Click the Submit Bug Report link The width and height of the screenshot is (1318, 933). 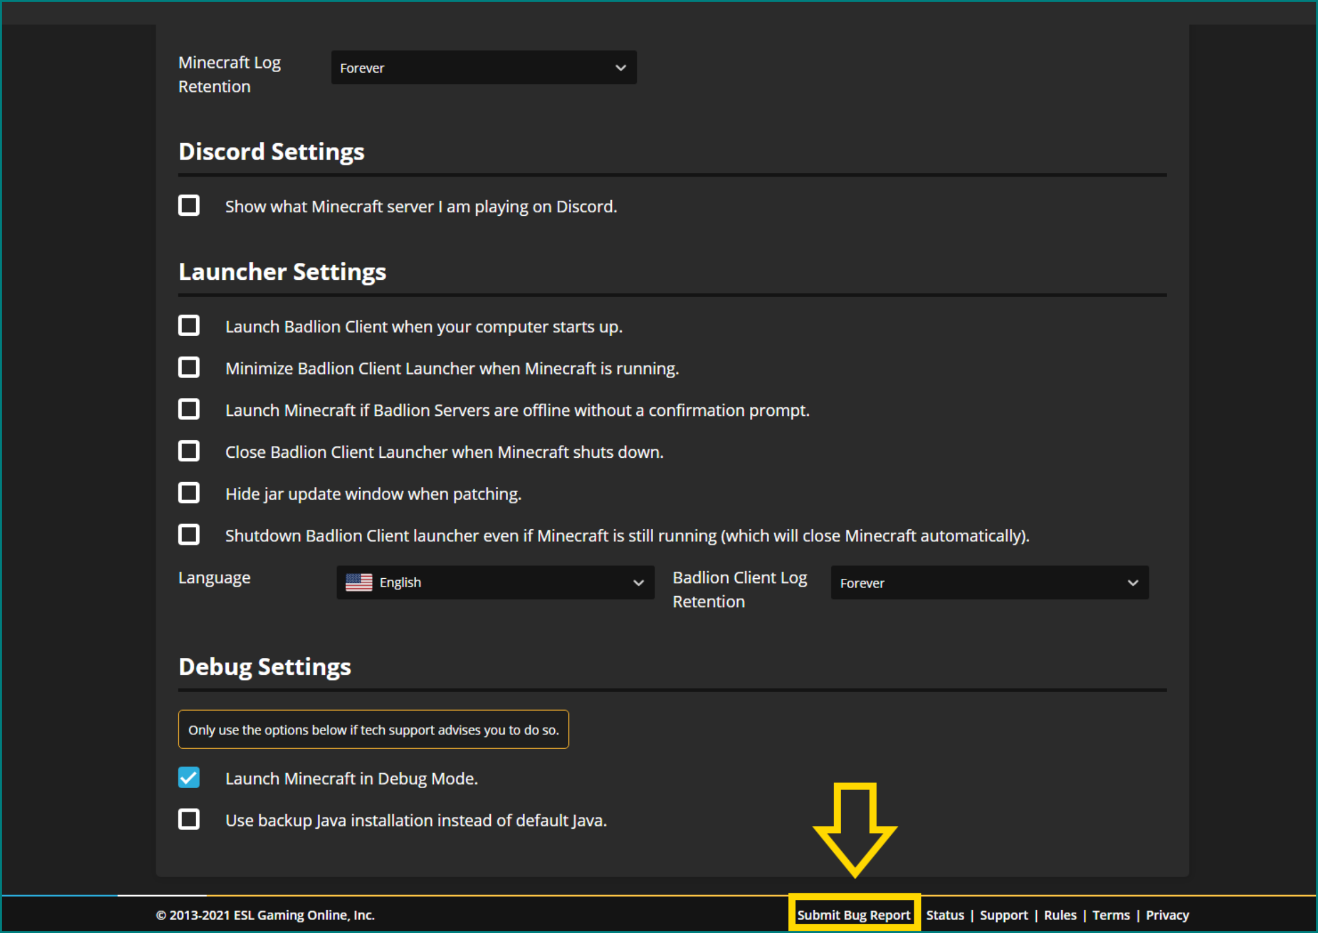(853, 915)
